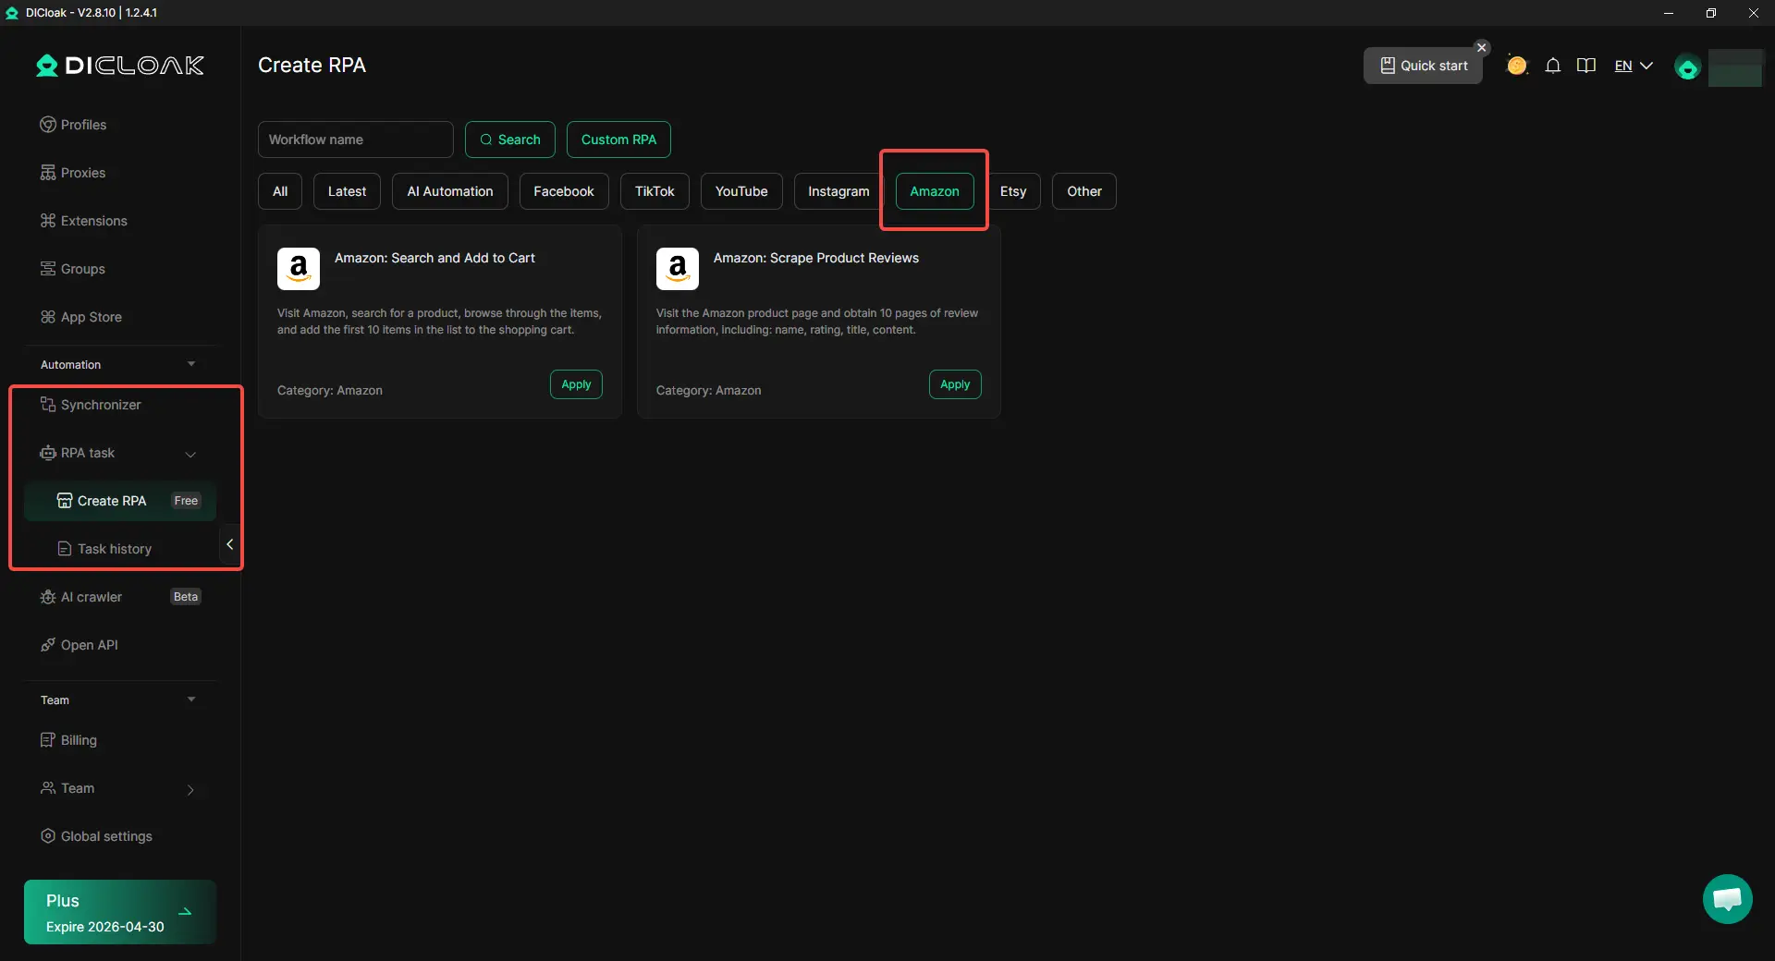Select the AI Automation category tab
1775x961 pixels.
[x=449, y=191]
